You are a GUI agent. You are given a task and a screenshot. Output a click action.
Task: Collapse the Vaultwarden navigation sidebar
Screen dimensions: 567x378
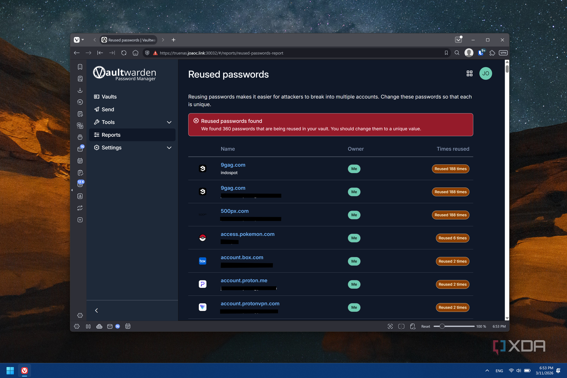[97, 311]
